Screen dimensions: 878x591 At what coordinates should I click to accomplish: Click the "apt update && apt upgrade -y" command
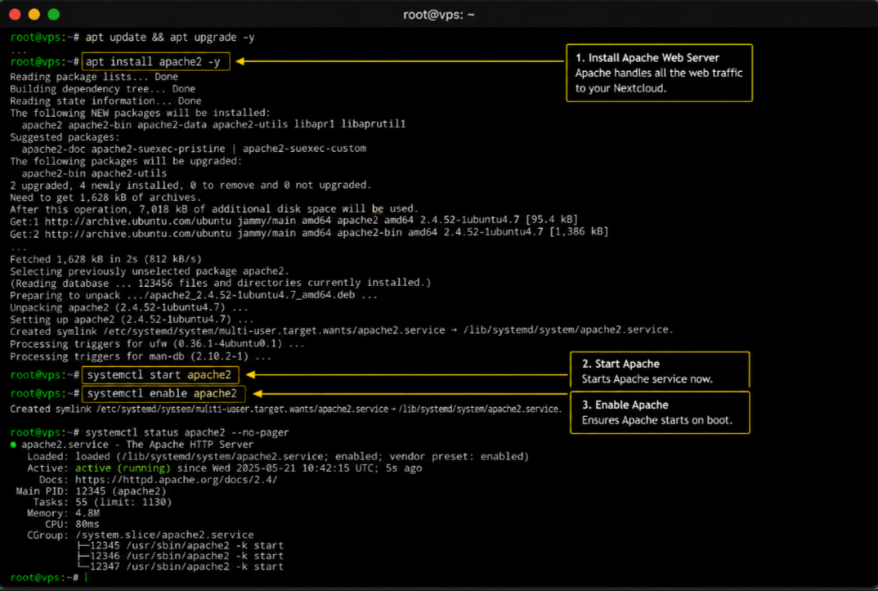[x=170, y=38]
